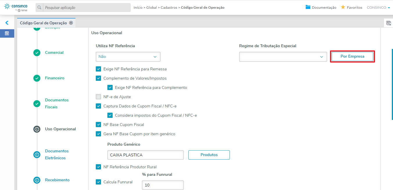Expand Regime de Tributação Especial dropdown
This screenshot has width=393, height=190.
pos(283,57)
